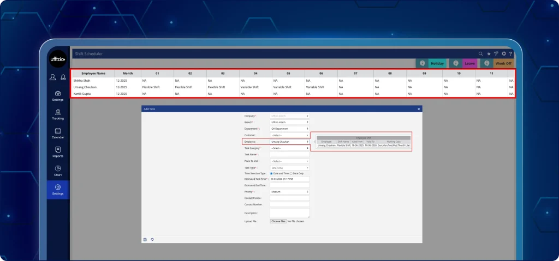Click the Uffizio logo in the sidebar
The height and width of the screenshot is (261, 559).
point(58,59)
